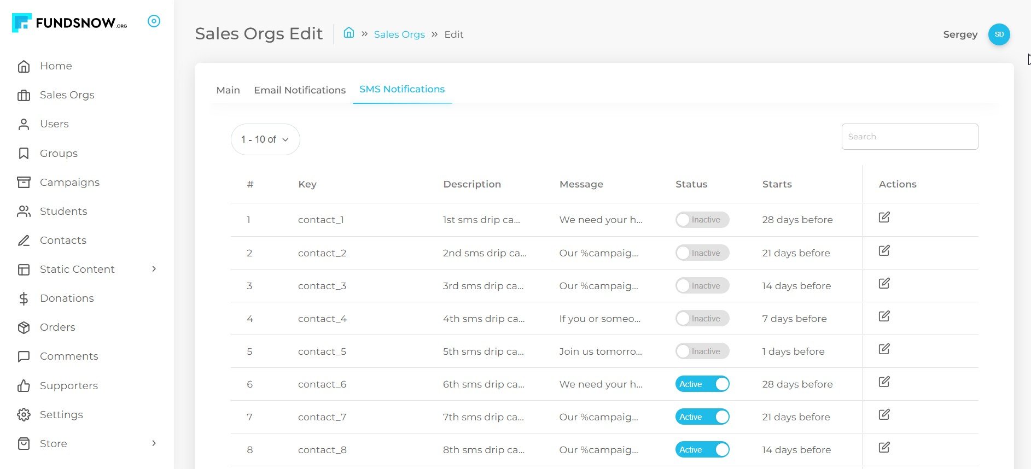Toggle the contact_5 status switch on

click(702, 351)
